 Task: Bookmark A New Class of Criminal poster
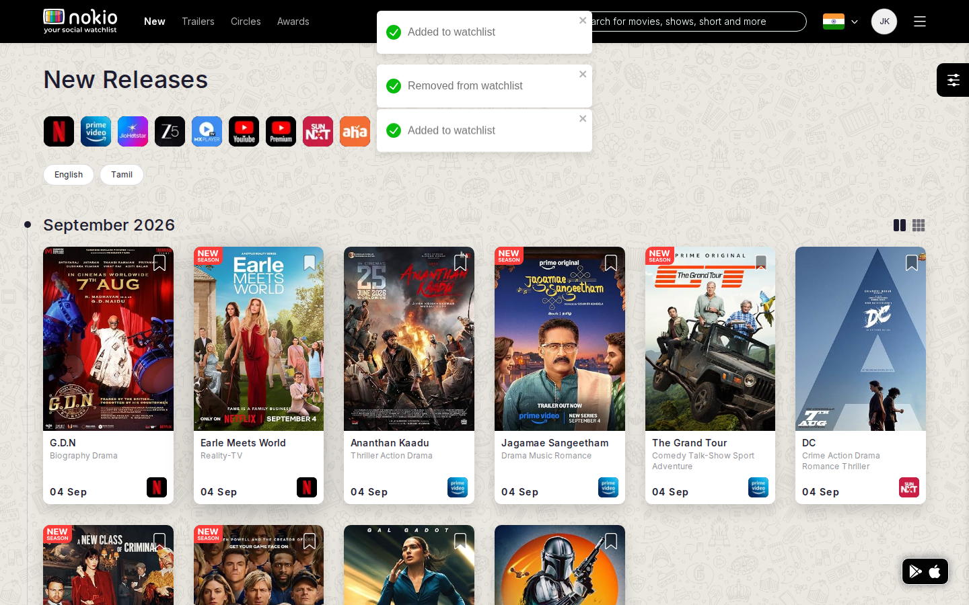click(159, 541)
